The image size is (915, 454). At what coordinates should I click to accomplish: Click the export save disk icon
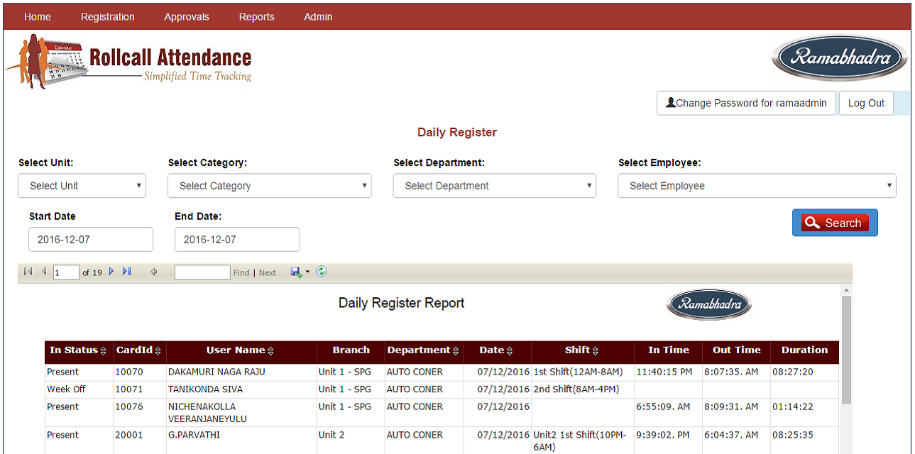(x=297, y=272)
